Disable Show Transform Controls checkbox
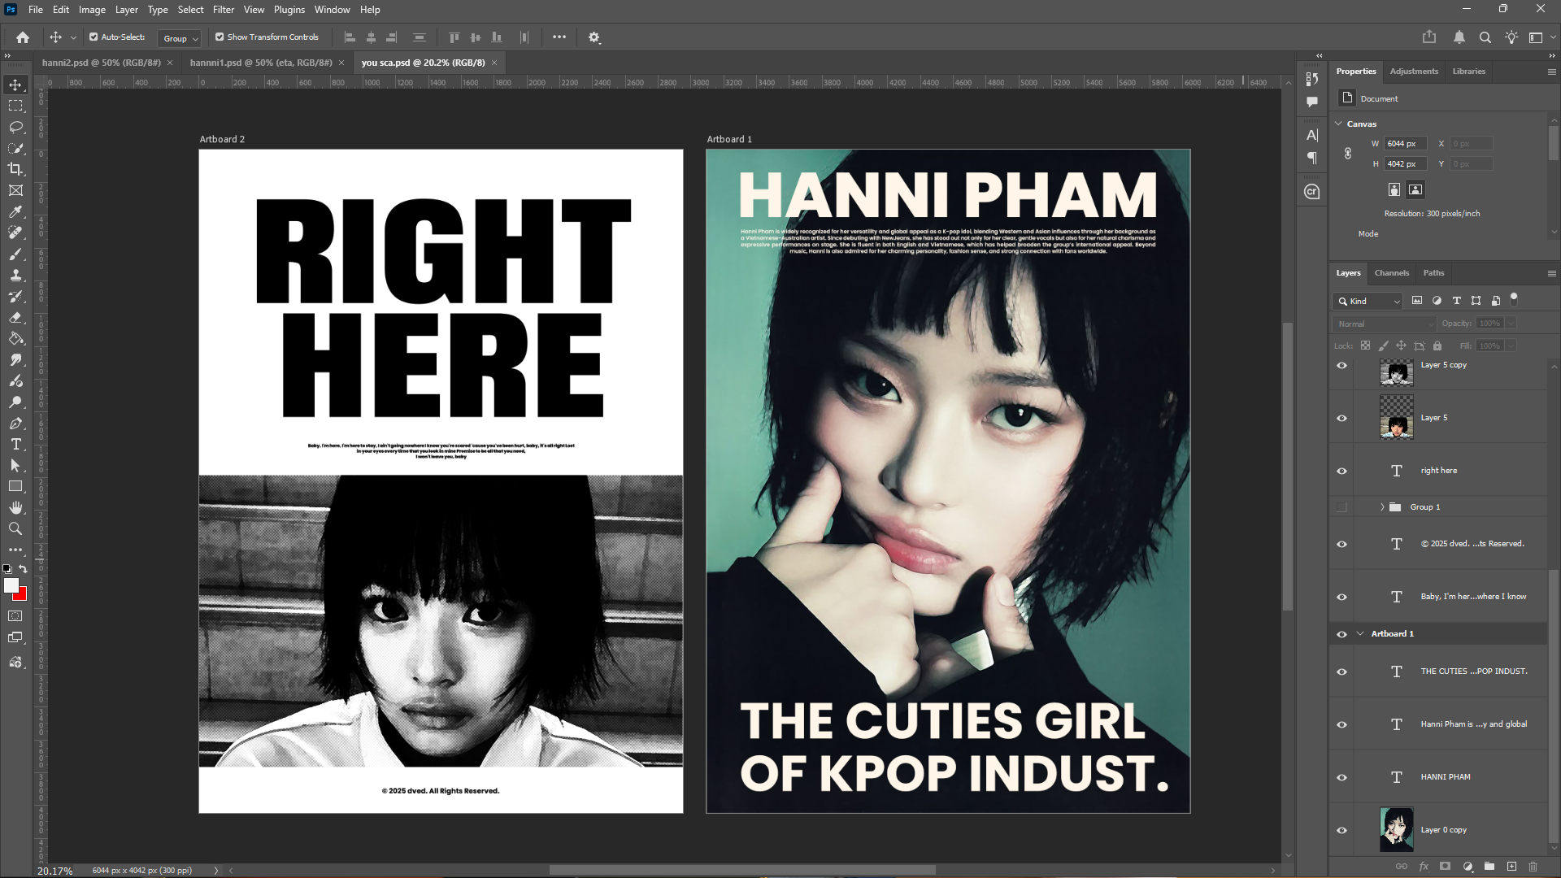The height and width of the screenshot is (878, 1561). tap(220, 37)
